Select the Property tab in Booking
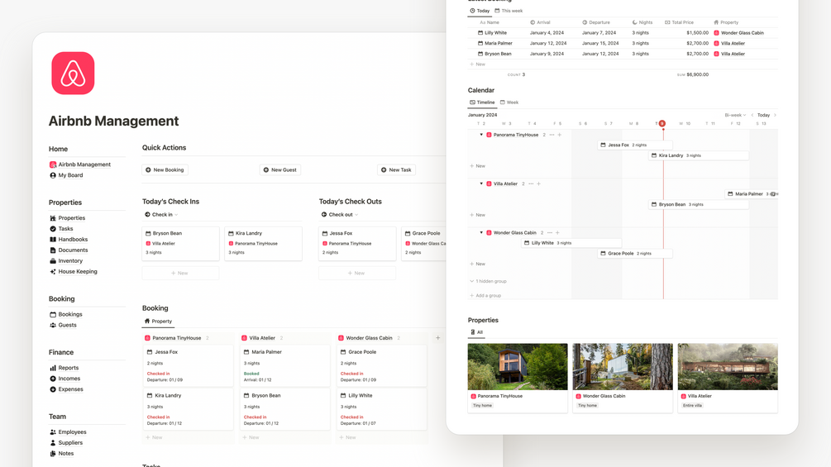The image size is (831, 467). [x=158, y=322]
